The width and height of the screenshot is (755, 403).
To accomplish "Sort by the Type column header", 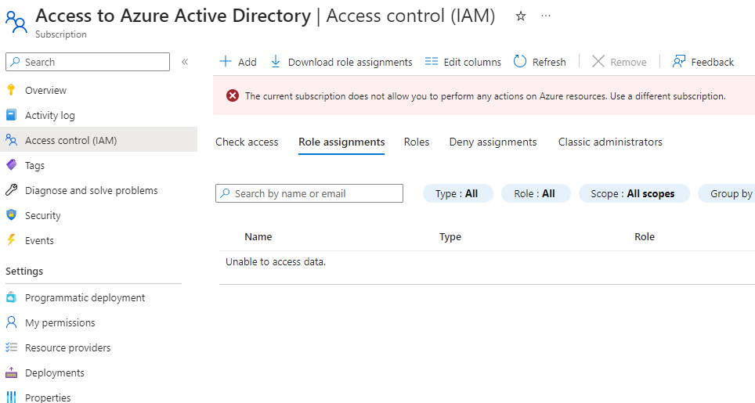I will (450, 236).
